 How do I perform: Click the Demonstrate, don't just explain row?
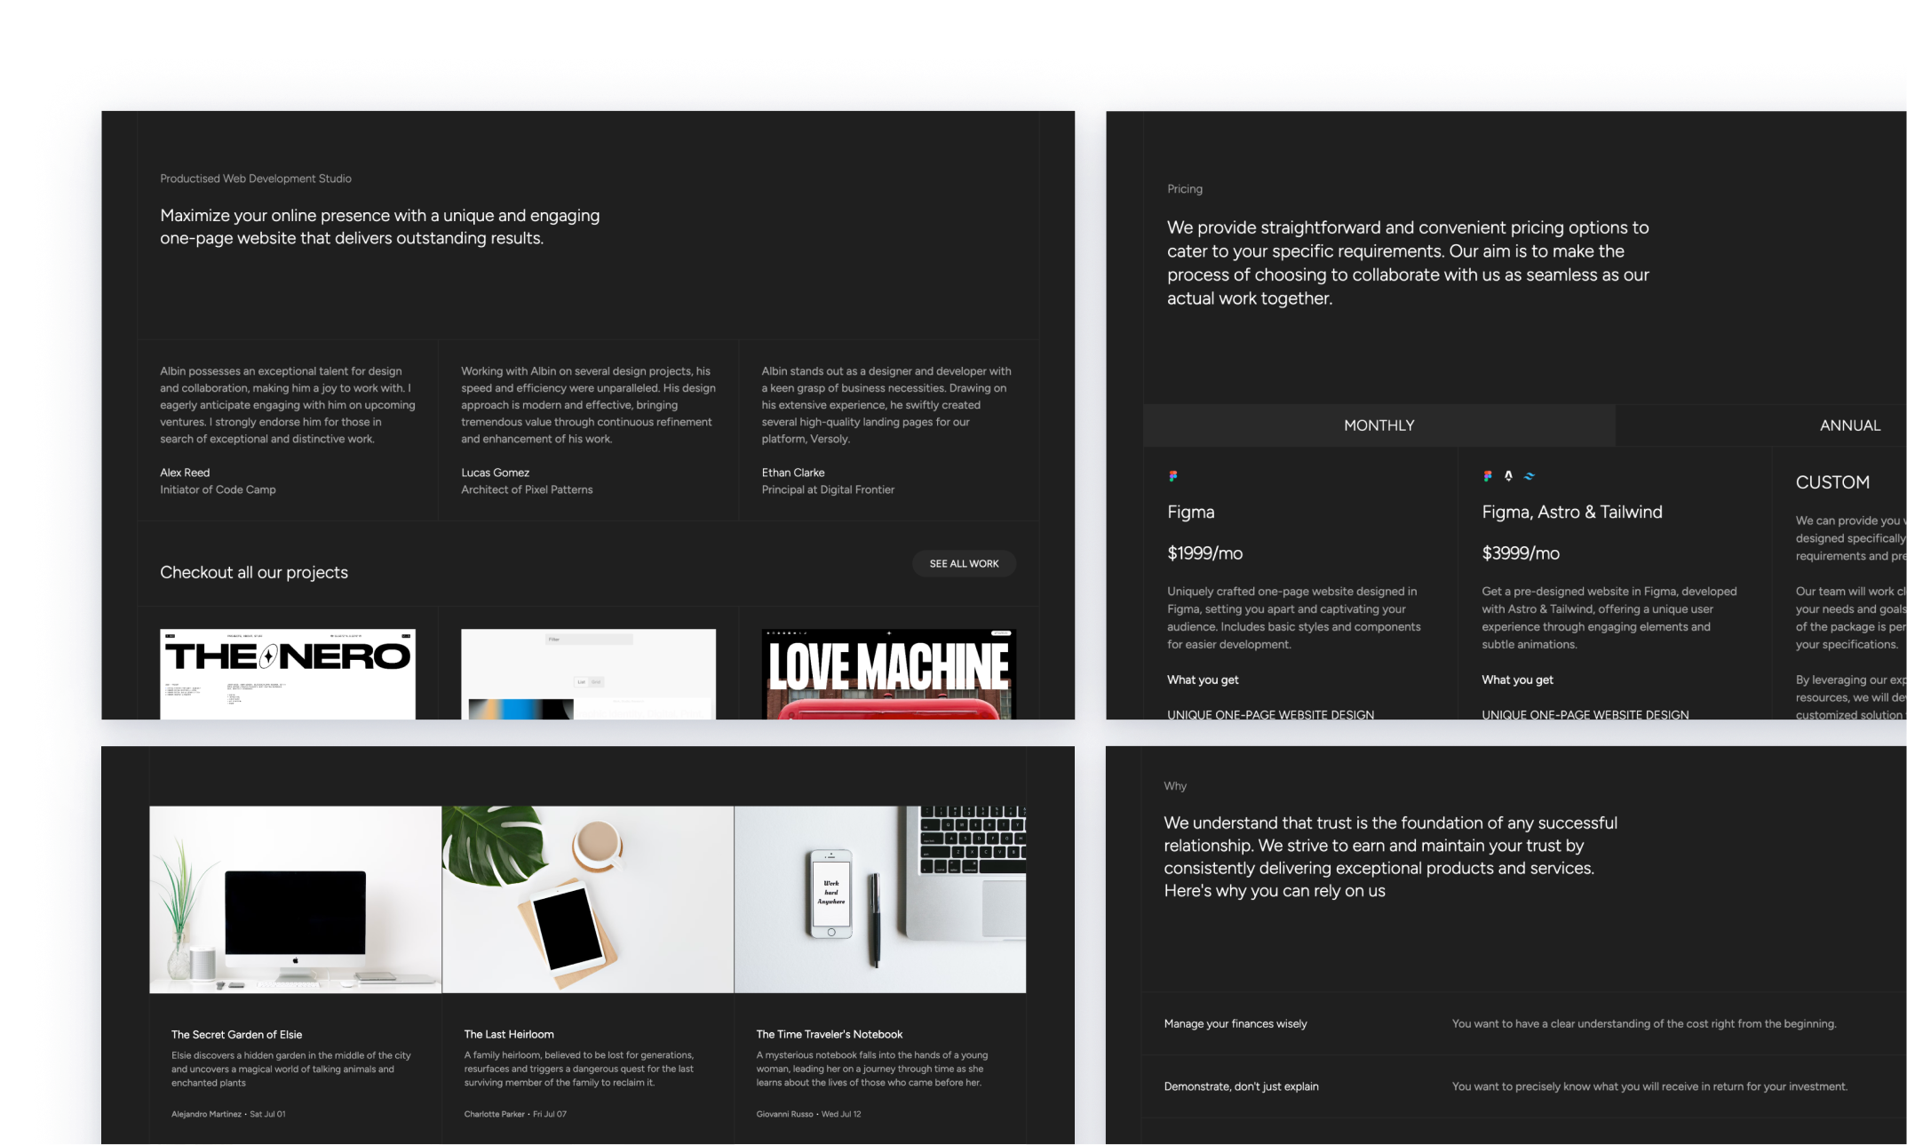tap(1241, 1087)
